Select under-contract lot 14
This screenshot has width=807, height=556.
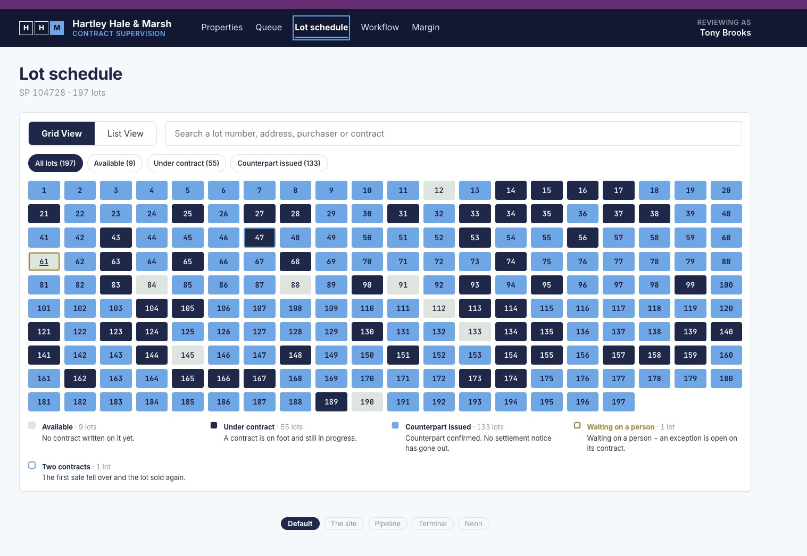(511, 190)
